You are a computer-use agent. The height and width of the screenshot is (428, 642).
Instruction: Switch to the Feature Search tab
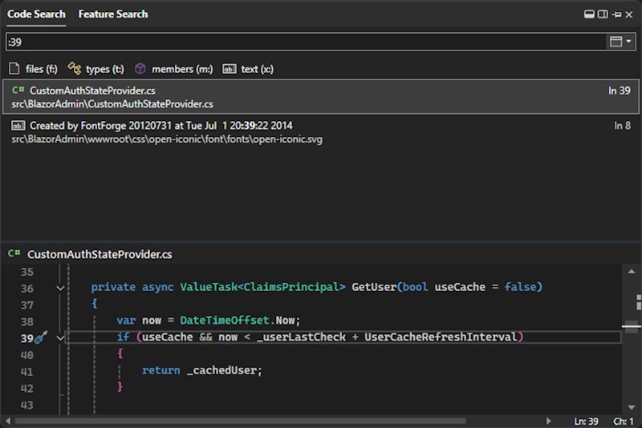(x=113, y=14)
